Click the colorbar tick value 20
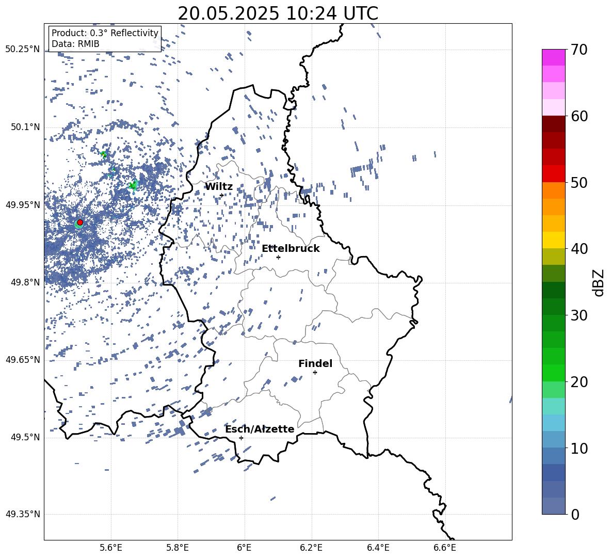The width and height of the screenshot is (611, 558). coord(579,381)
